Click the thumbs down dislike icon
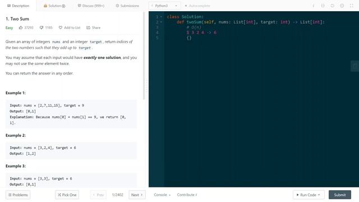The image size is (359, 202). [x=42, y=27]
